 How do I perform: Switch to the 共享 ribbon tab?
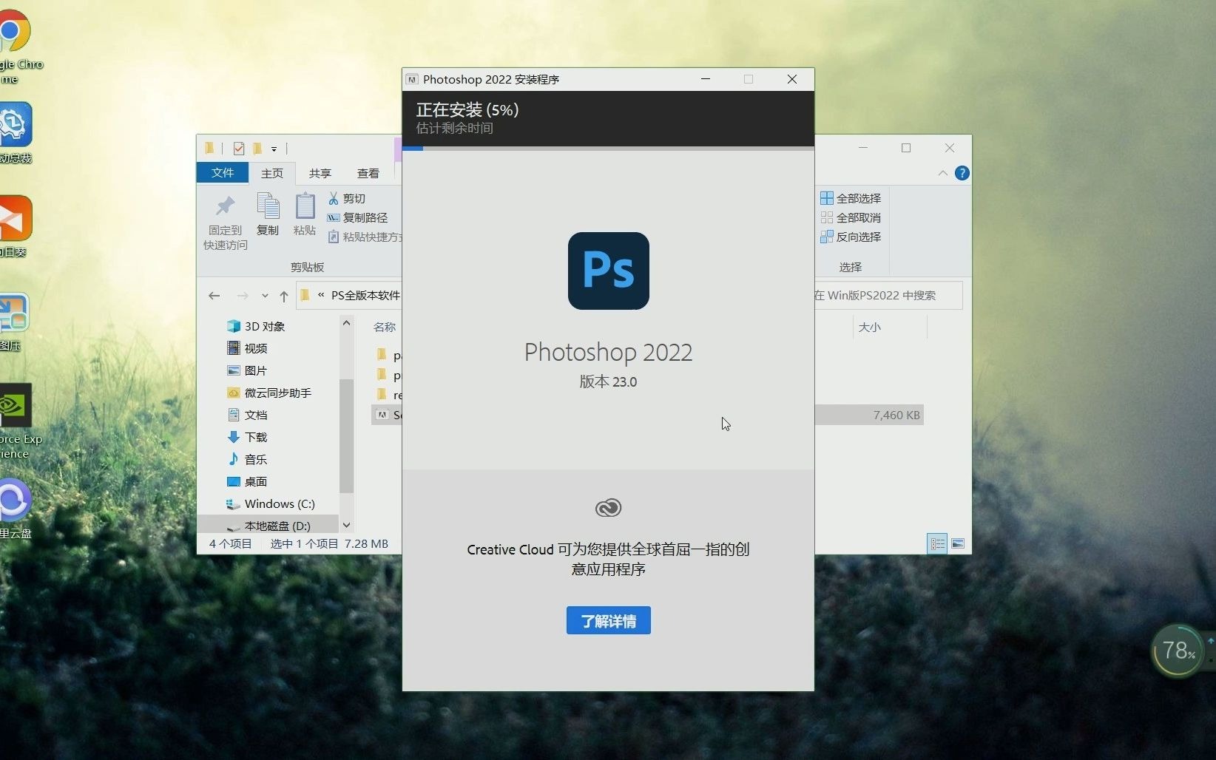point(320,173)
